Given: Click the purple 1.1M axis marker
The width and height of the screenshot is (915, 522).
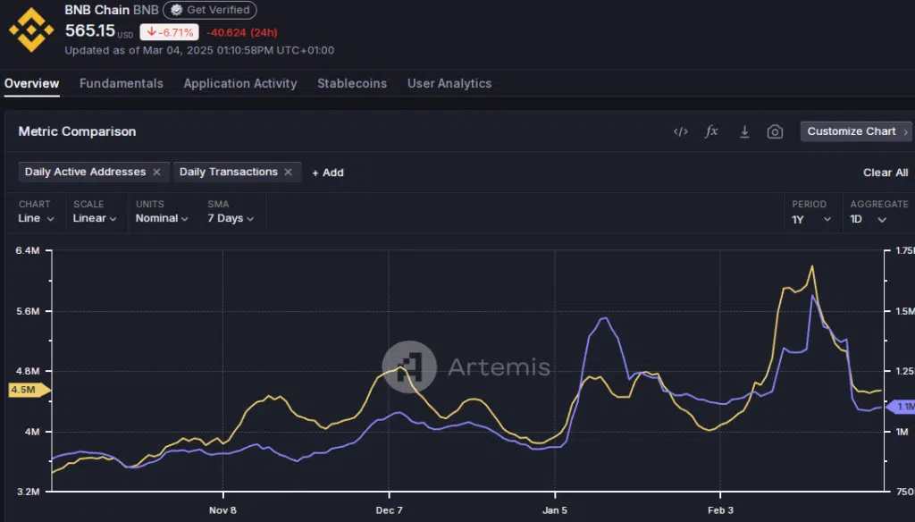Looking at the screenshot, I should pyautogui.click(x=901, y=407).
